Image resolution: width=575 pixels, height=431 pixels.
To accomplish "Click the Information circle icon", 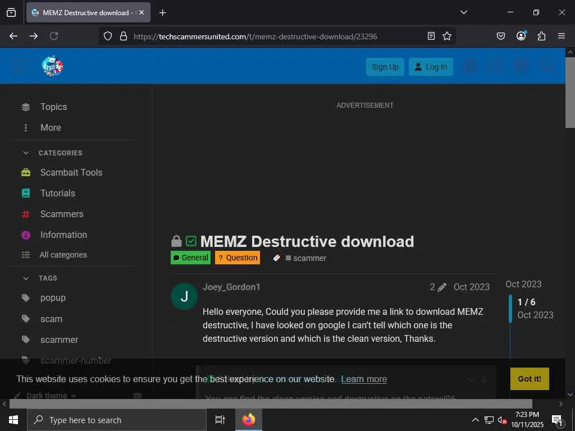I will (26, 235).
